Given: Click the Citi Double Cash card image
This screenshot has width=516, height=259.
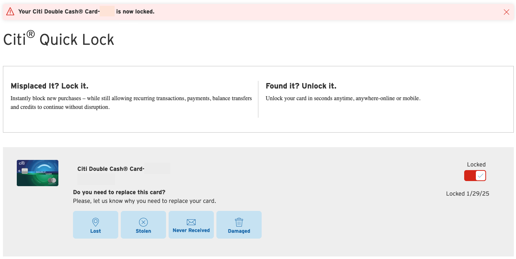Looking at the screenshot, I should (38, 173).
